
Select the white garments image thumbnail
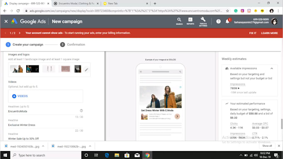click(x=49, y=69)
